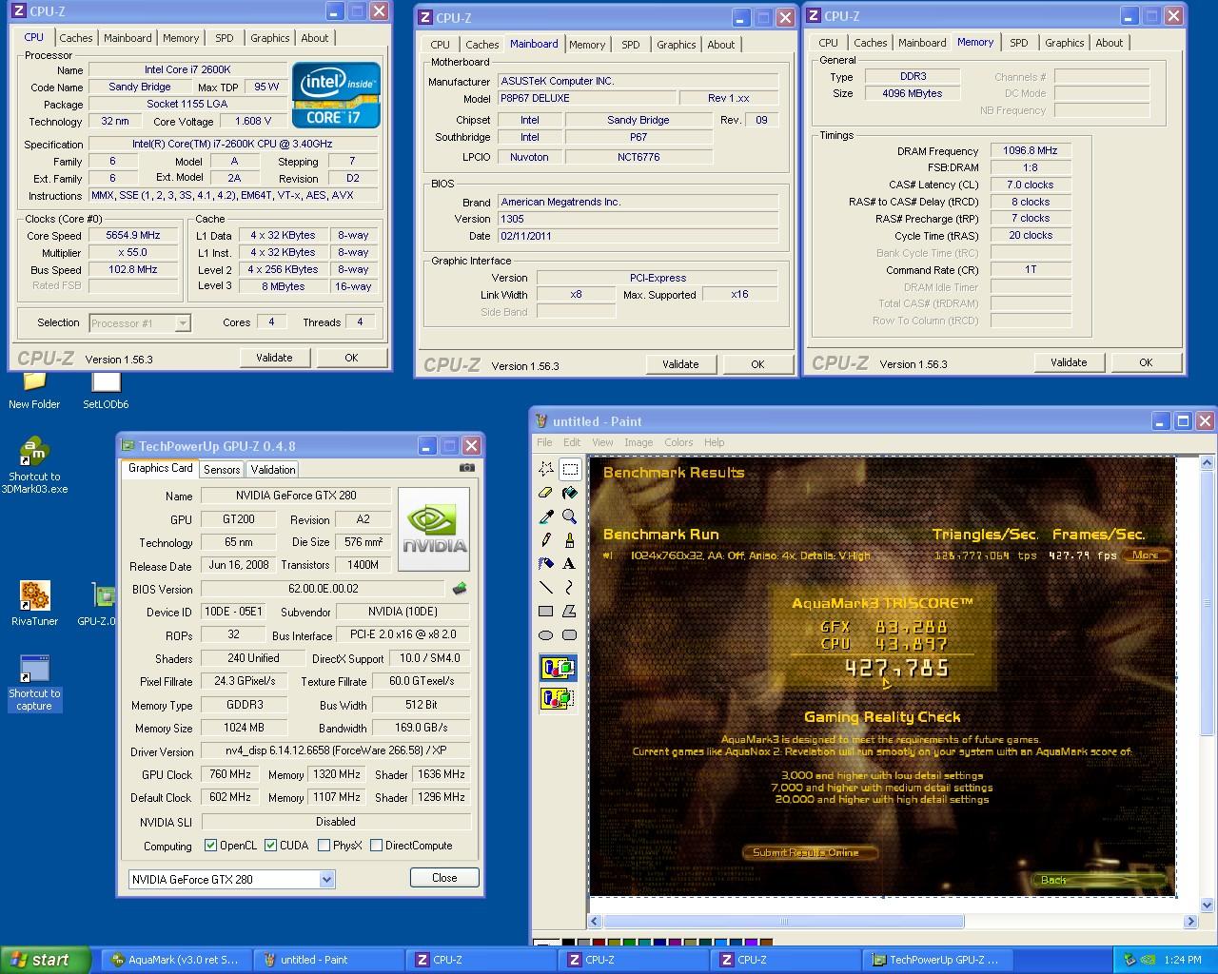1218x974 pixels.
Task: Open the Colors menu in Paint
Action: pos(678,442)
